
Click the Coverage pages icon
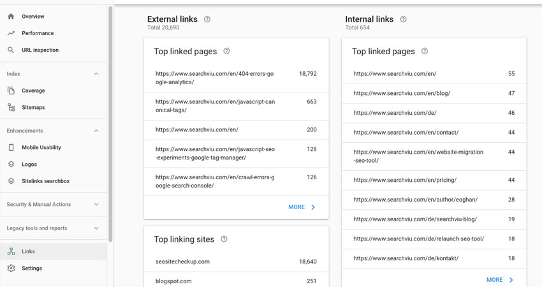click(x=11, y=91)
